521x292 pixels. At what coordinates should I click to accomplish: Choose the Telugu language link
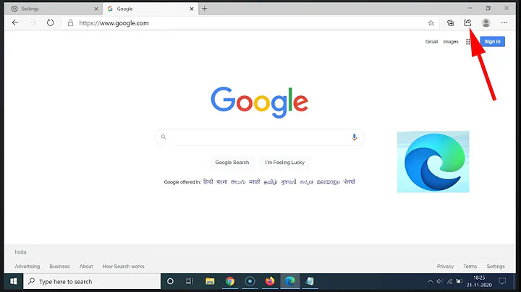[238, 181]
